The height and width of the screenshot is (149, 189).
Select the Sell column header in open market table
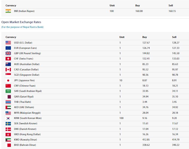click(174, 37)
